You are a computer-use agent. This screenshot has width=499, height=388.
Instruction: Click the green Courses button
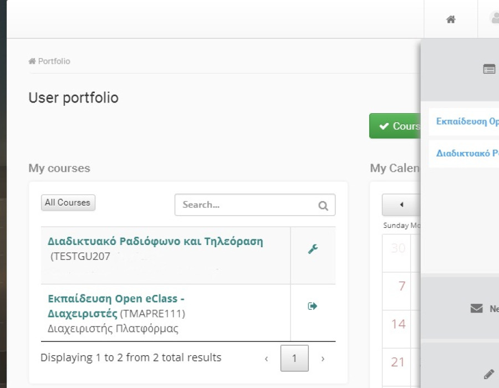(x=395, y=126)
